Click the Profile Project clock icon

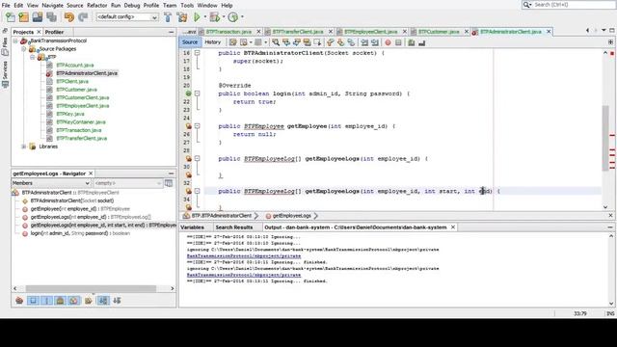coord(233,17)
